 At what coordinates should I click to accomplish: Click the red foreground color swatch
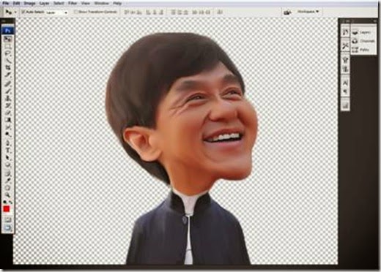point(7,209)
